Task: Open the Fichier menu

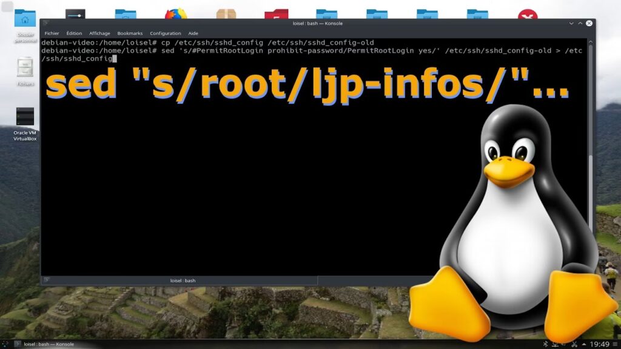Action: click(52, 33)
